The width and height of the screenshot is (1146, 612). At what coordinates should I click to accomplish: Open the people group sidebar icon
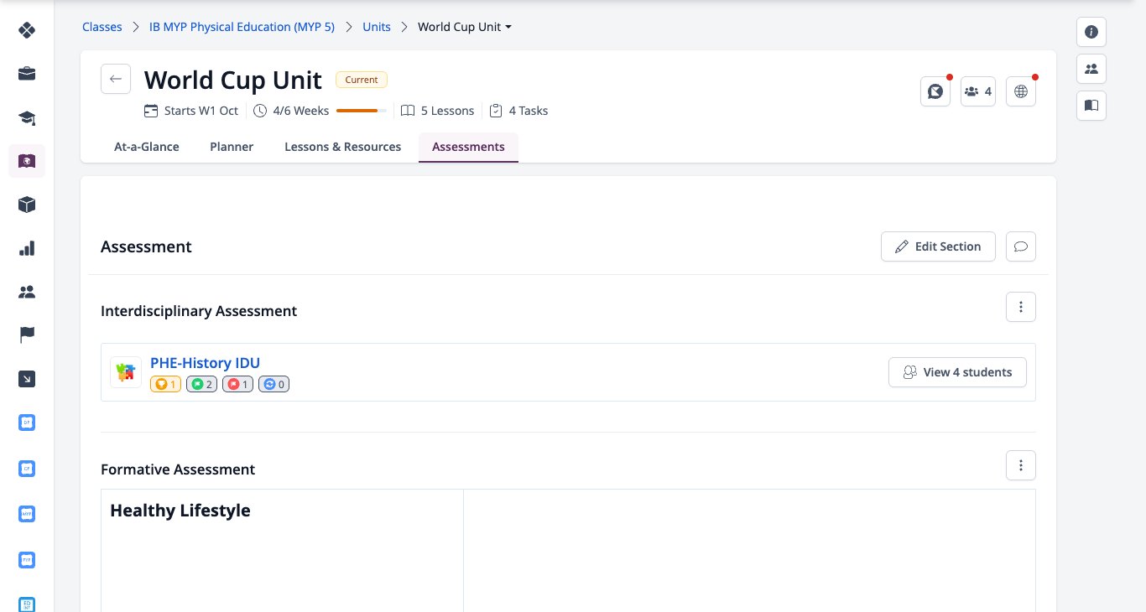tap(27, 292)
